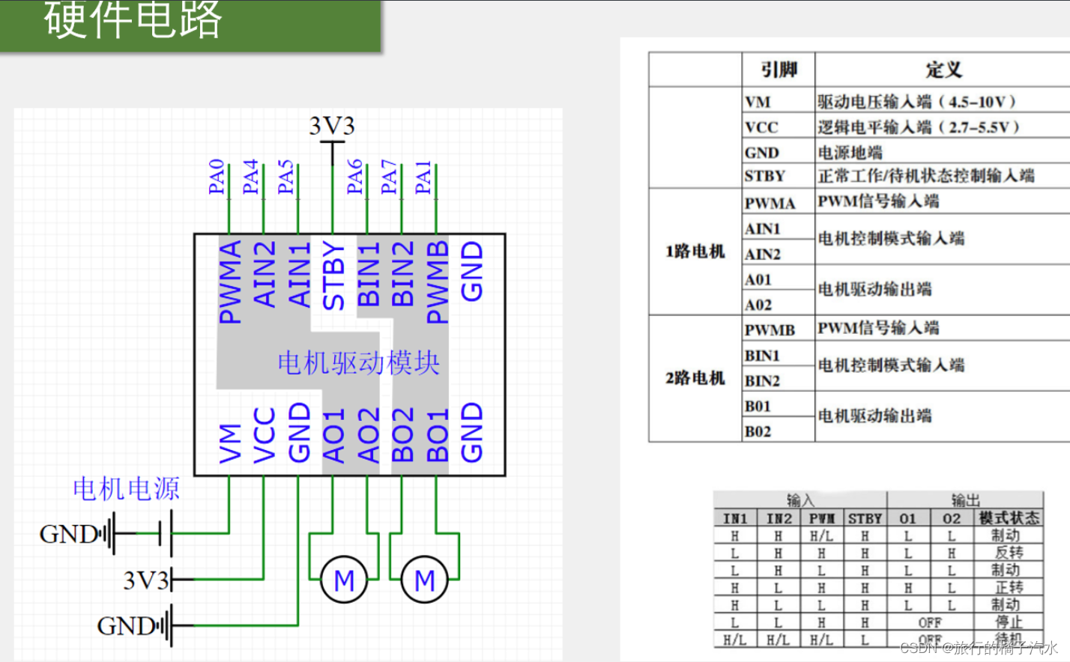Click B01 in the pin definition table
Screen dimensions: 1070x662
[x=758, y=406]
